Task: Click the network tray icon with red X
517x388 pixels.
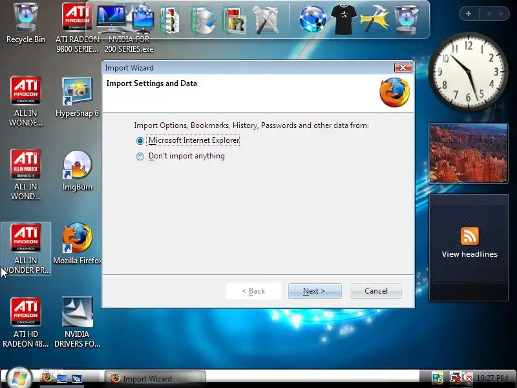Action: point(456,378)
